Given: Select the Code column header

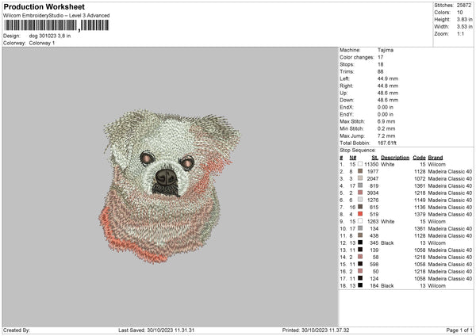Looking at the screenshot, I should click(419, 157).
